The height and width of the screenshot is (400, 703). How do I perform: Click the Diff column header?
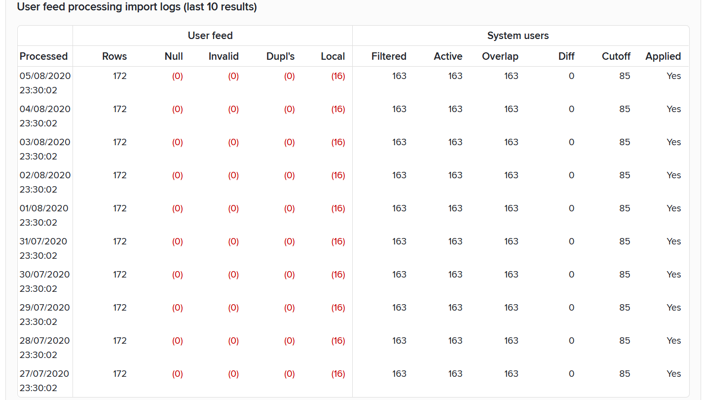click(566, 56)
